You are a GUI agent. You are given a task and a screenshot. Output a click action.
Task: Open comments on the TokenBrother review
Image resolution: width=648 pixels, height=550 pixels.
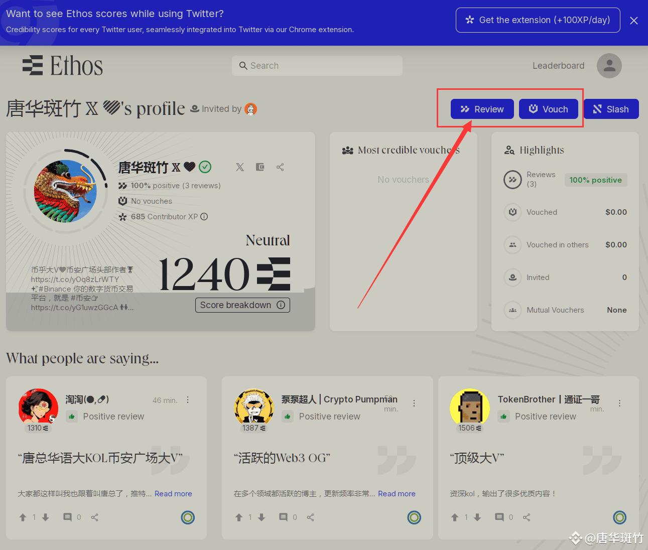tap(499, 517)
